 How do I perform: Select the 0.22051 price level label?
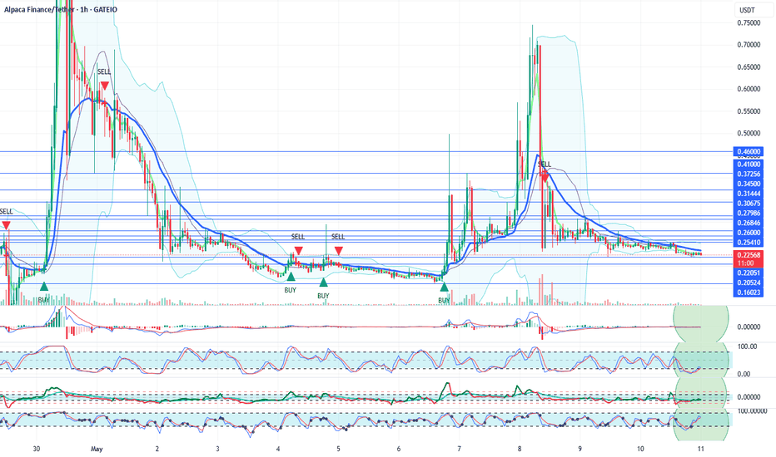click(x=749, y=273)
